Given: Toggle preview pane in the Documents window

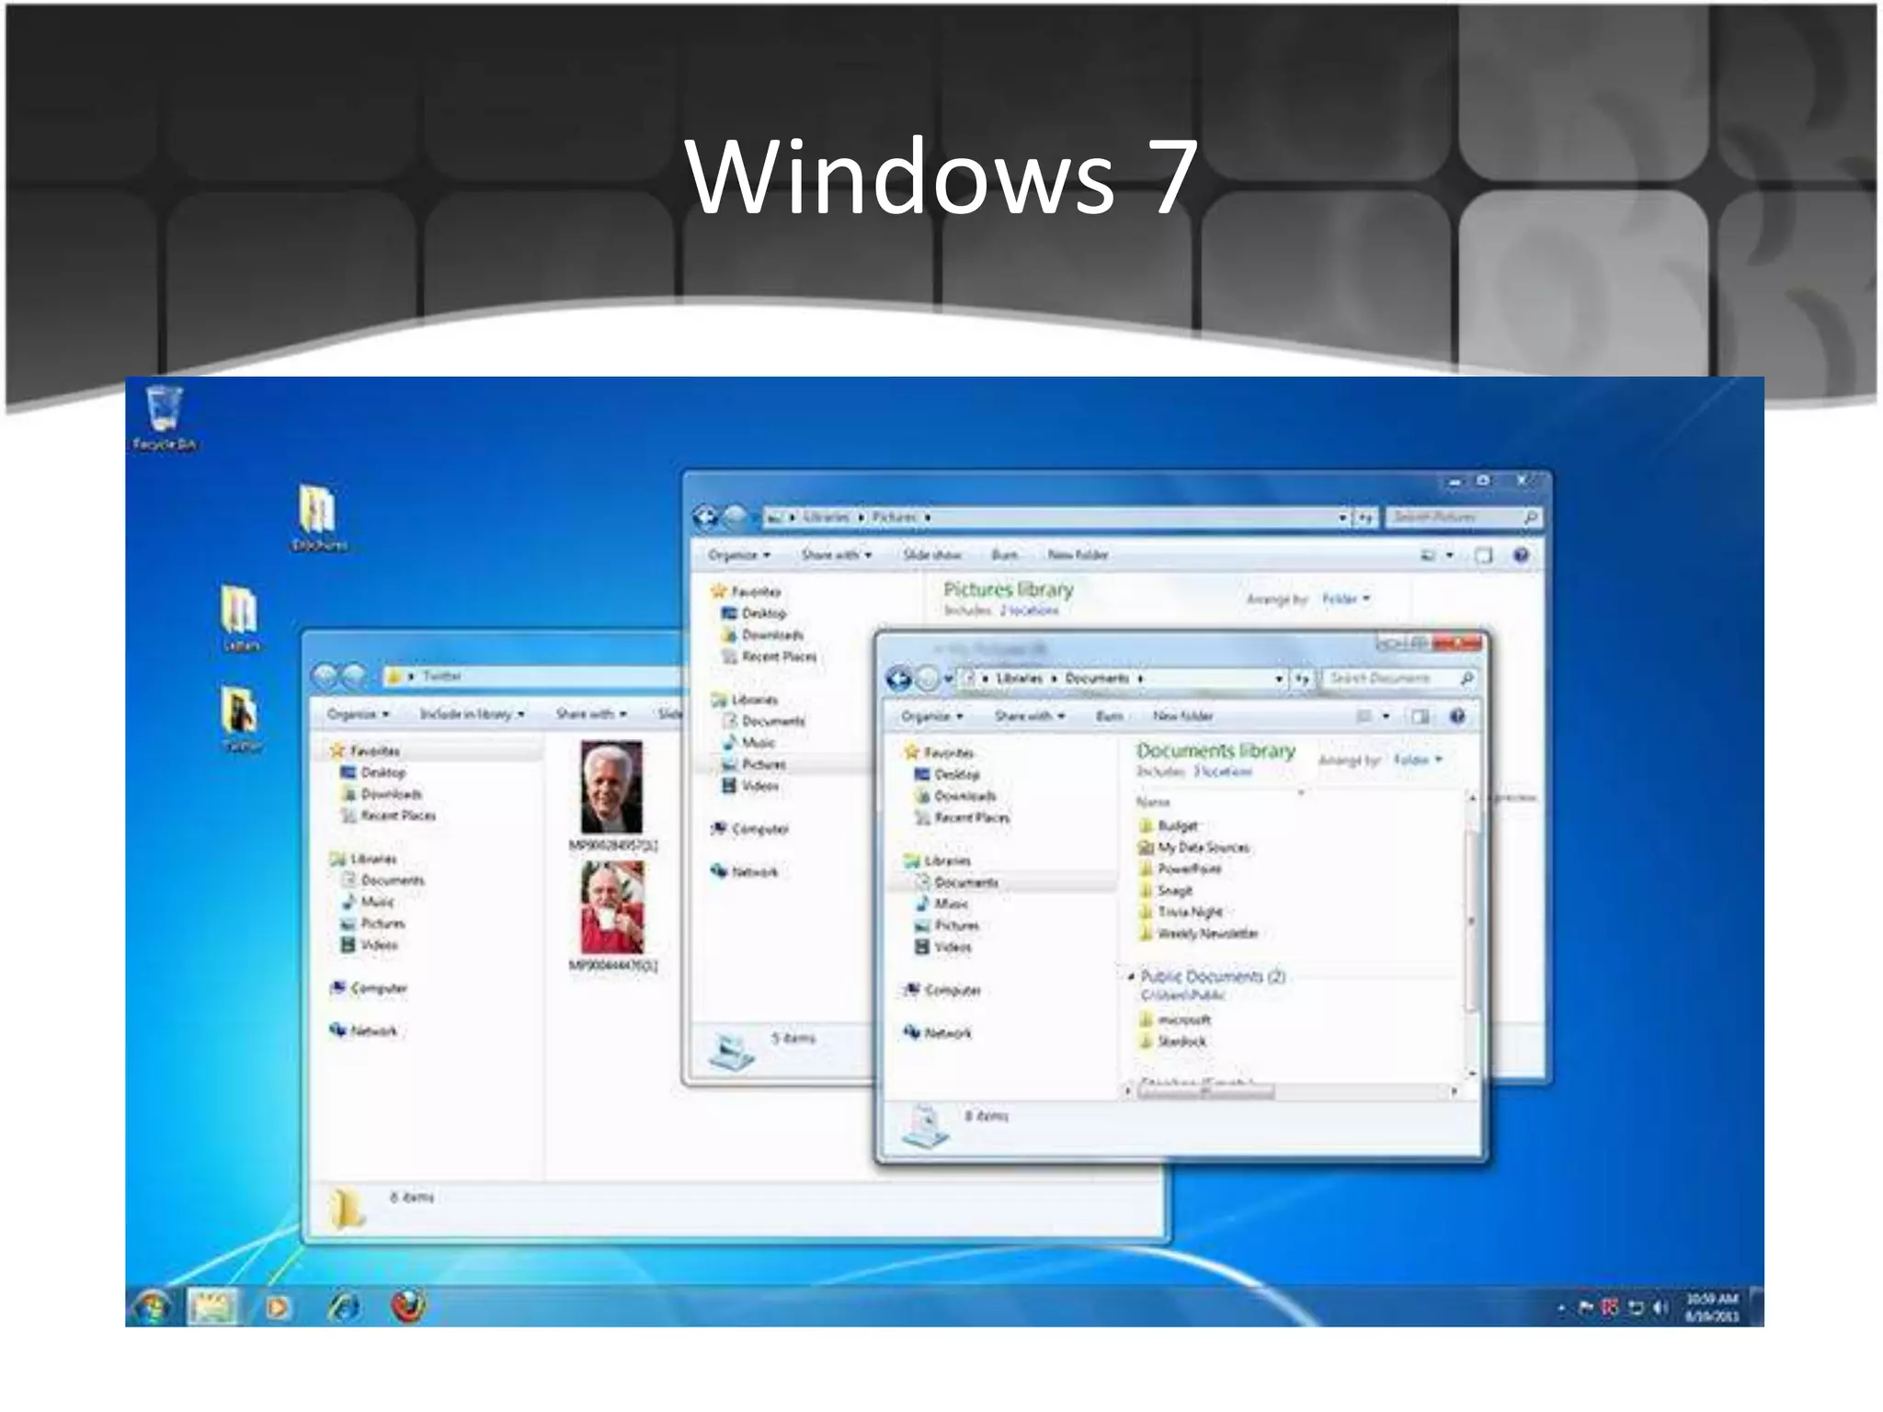Looking at the screenshot, I should click(1421, 716).
